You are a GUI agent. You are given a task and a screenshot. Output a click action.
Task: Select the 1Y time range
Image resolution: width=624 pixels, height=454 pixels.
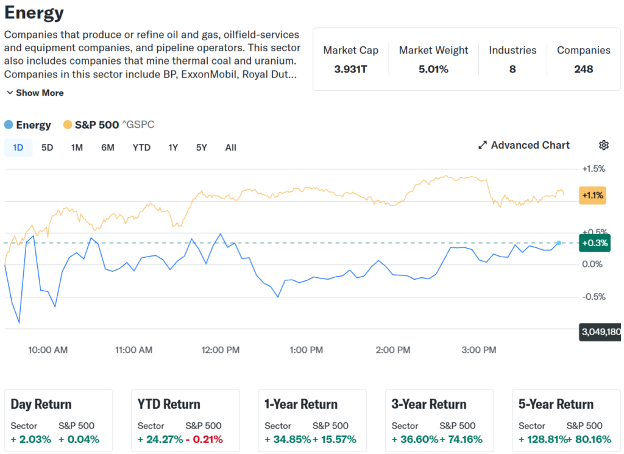173,147
